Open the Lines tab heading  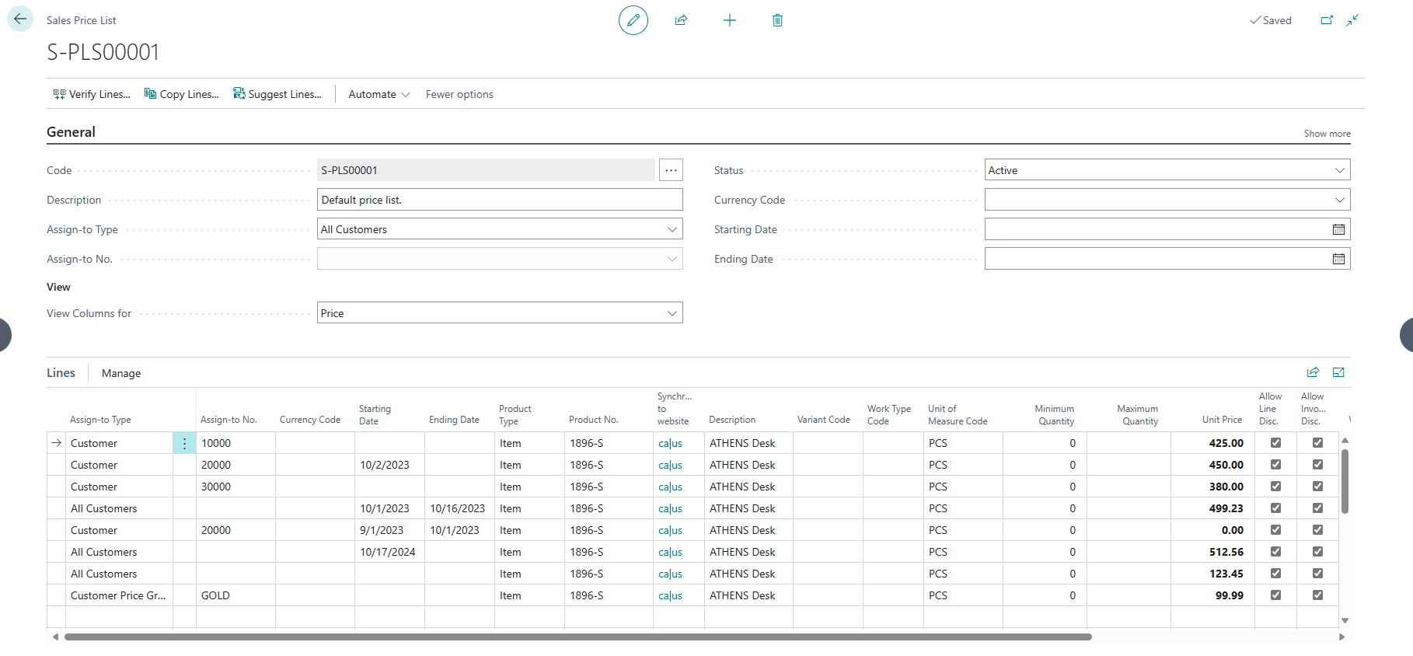61,373
